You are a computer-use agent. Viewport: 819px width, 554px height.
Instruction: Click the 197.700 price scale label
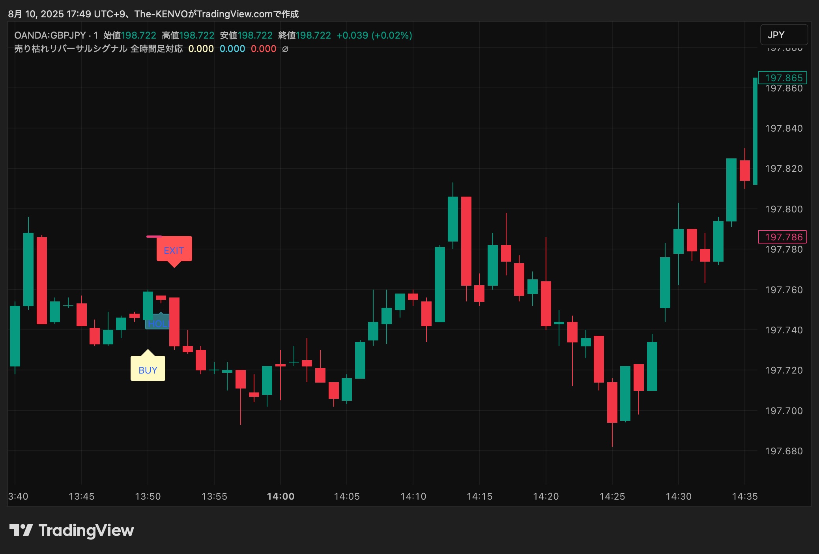(x=783, y=411)
